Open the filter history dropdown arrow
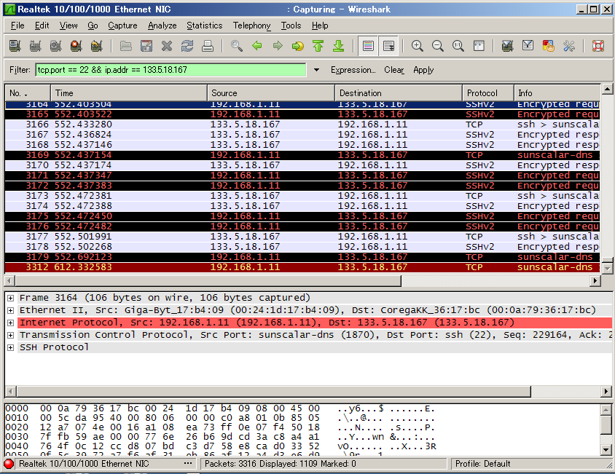 316,70
